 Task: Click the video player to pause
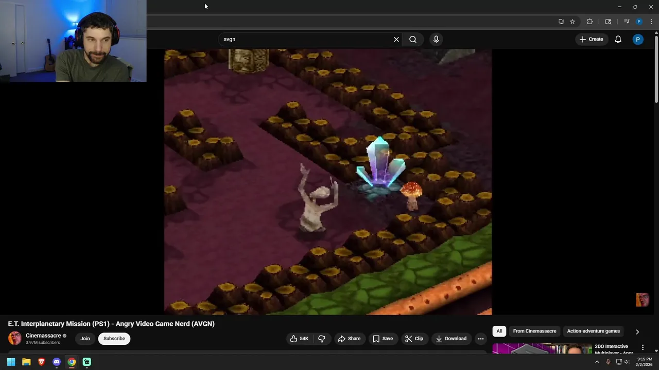pos(328,182)
